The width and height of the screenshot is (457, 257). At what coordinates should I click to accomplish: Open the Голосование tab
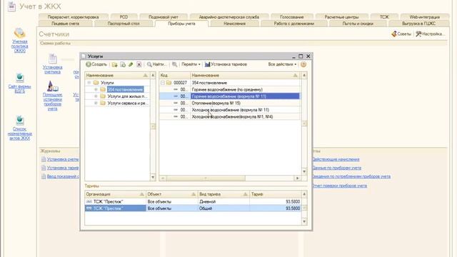tap(292, 17)
